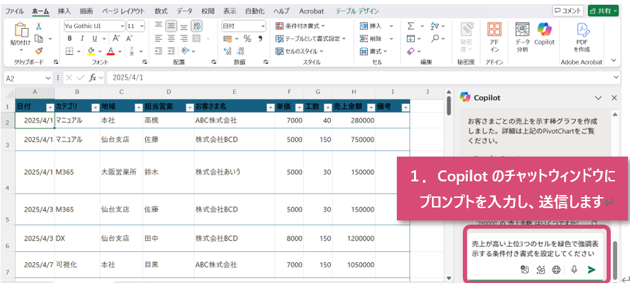Click the decrease decimal icon
The width and height of the screenshot is (630, 283).
241,51
